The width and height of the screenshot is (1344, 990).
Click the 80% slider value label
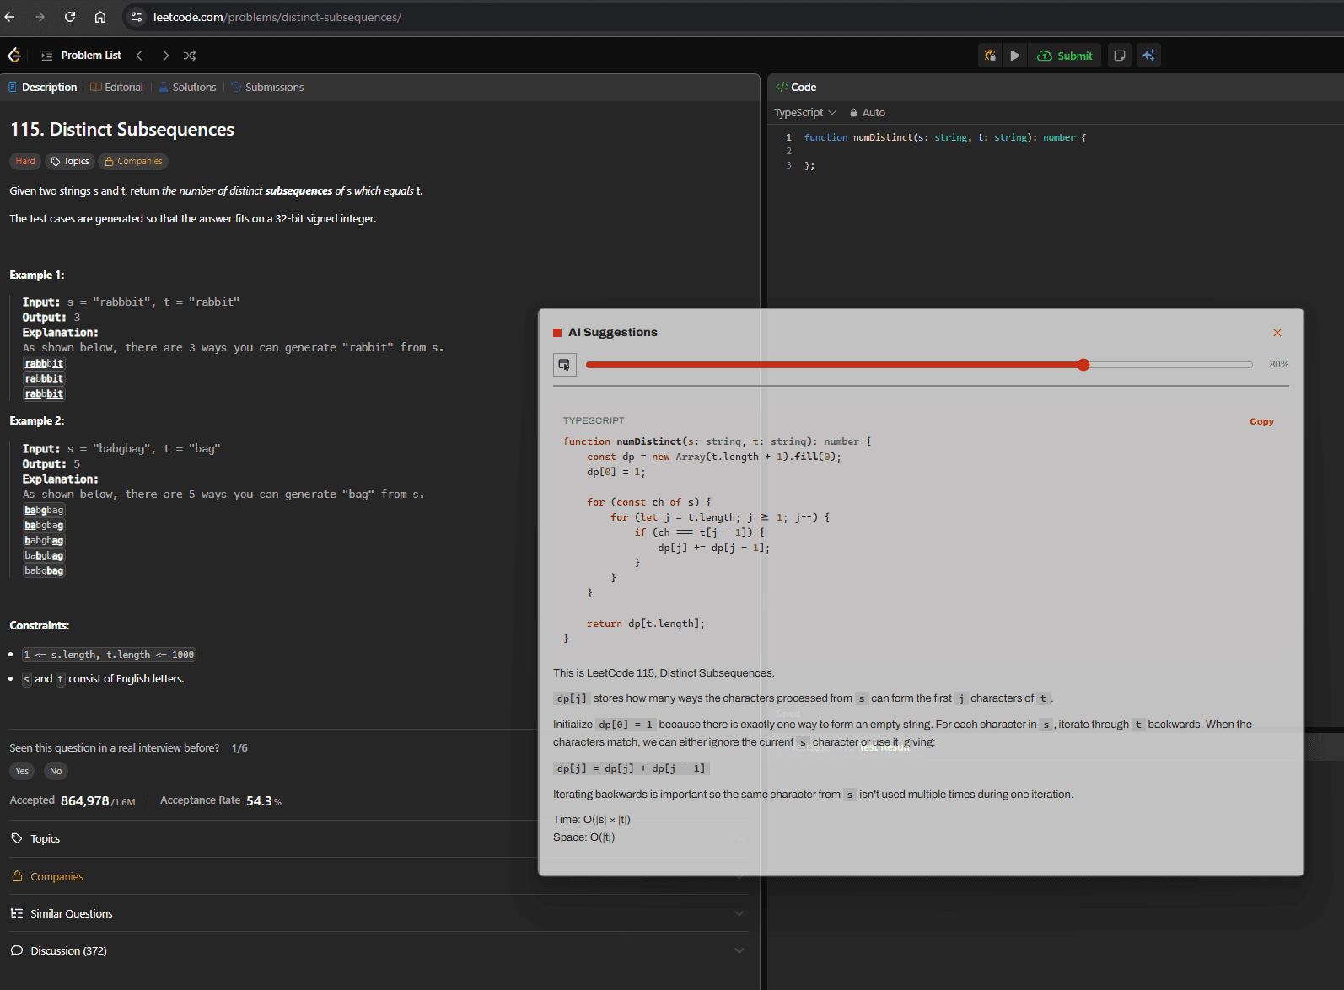(1279, 365)
